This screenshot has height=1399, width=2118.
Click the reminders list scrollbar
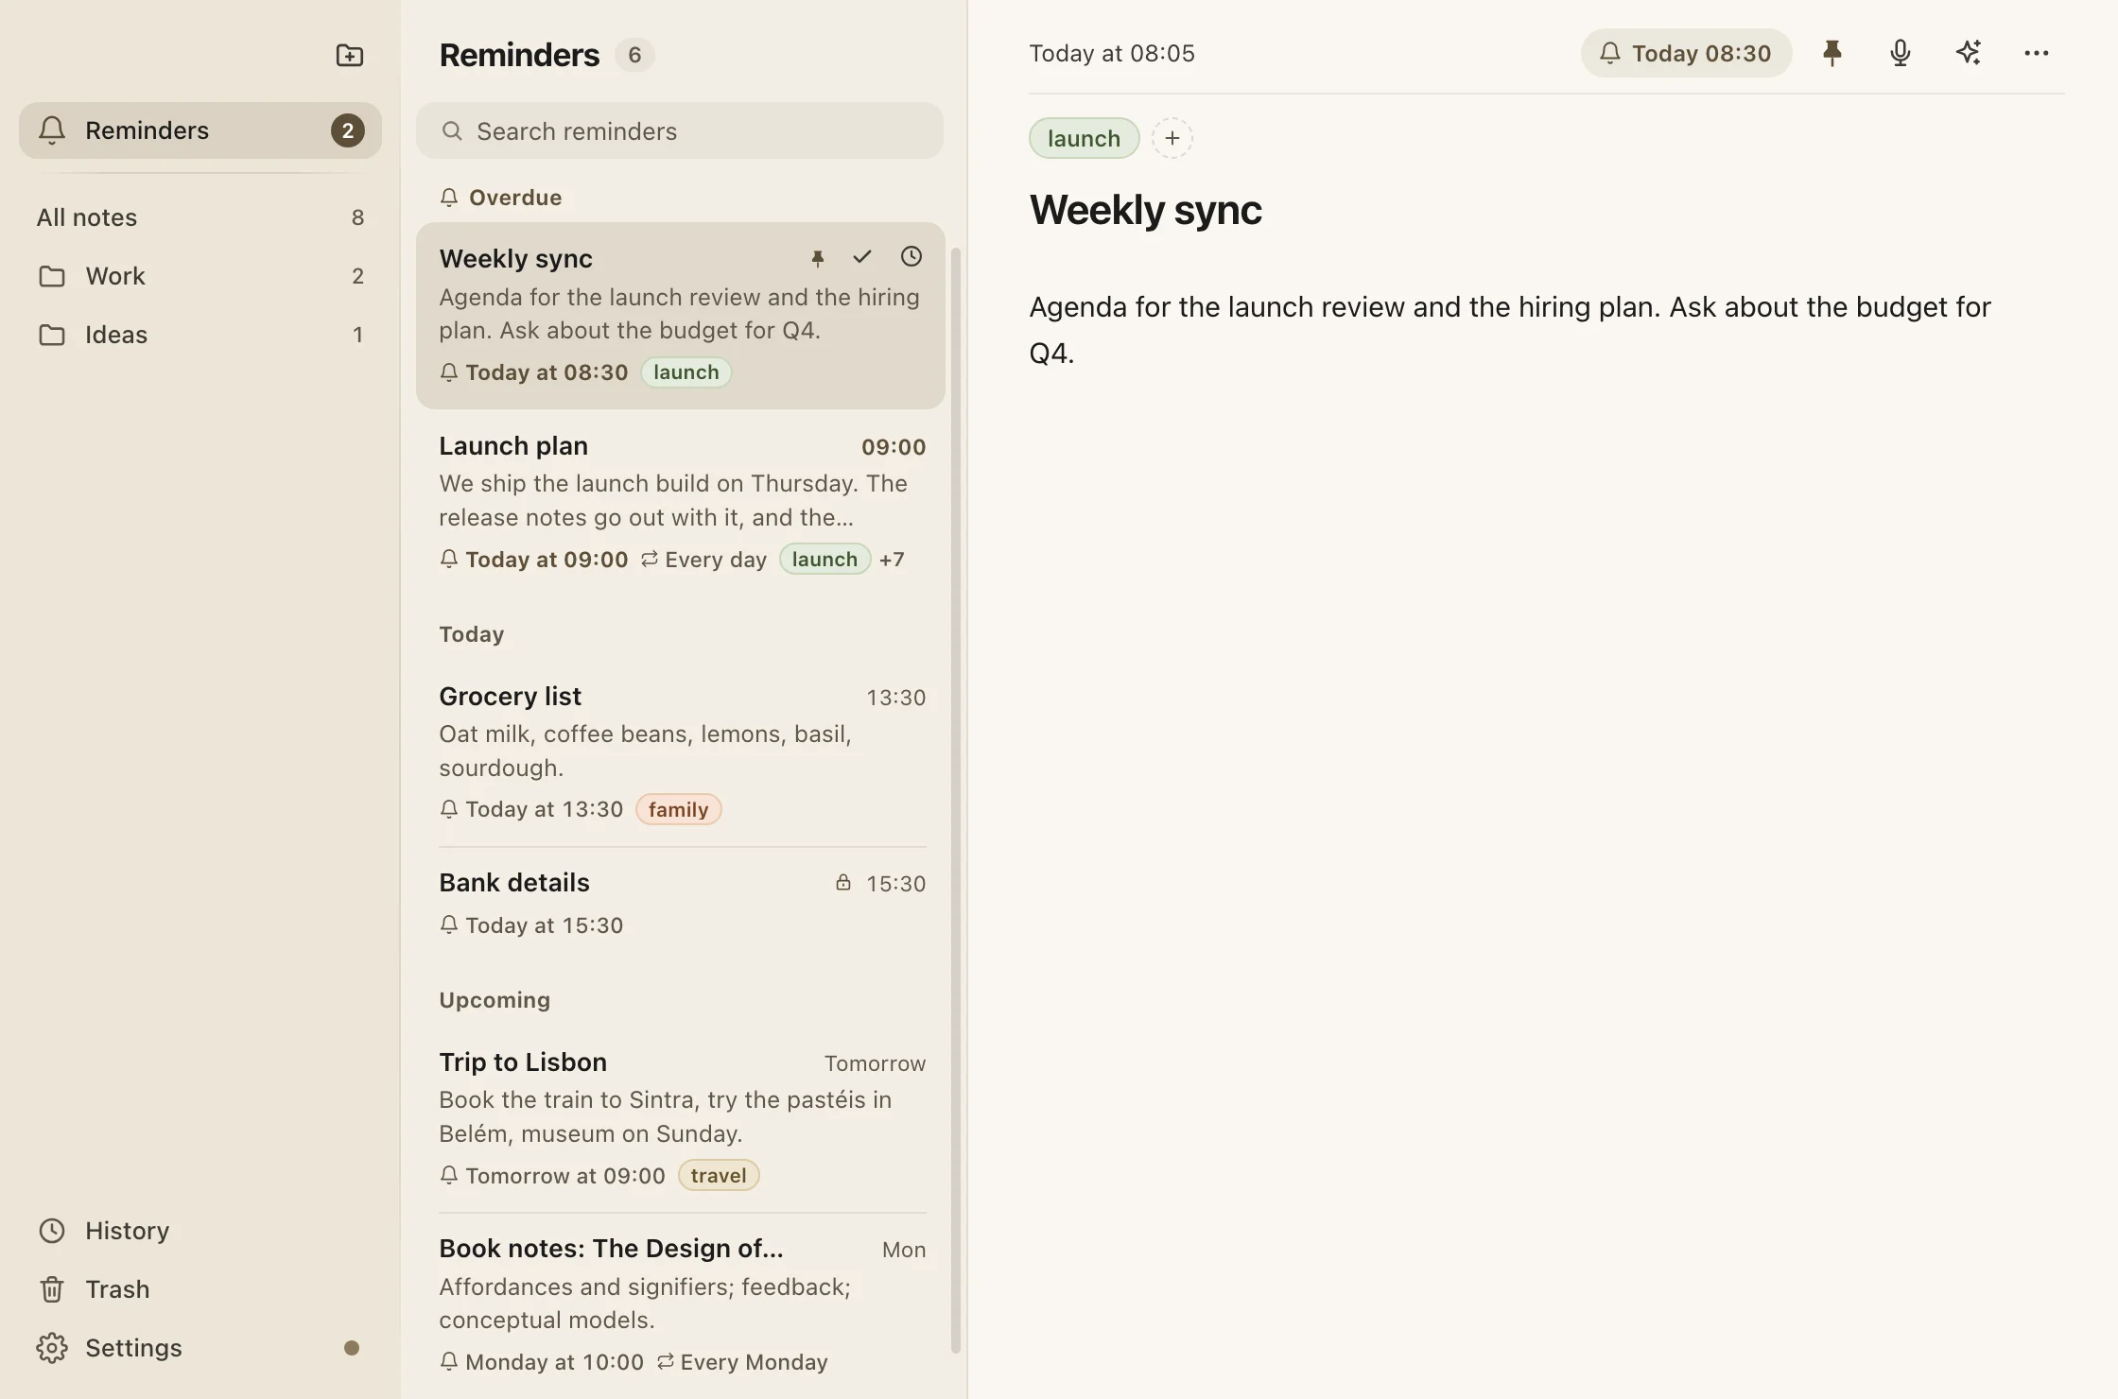(955, 800)
